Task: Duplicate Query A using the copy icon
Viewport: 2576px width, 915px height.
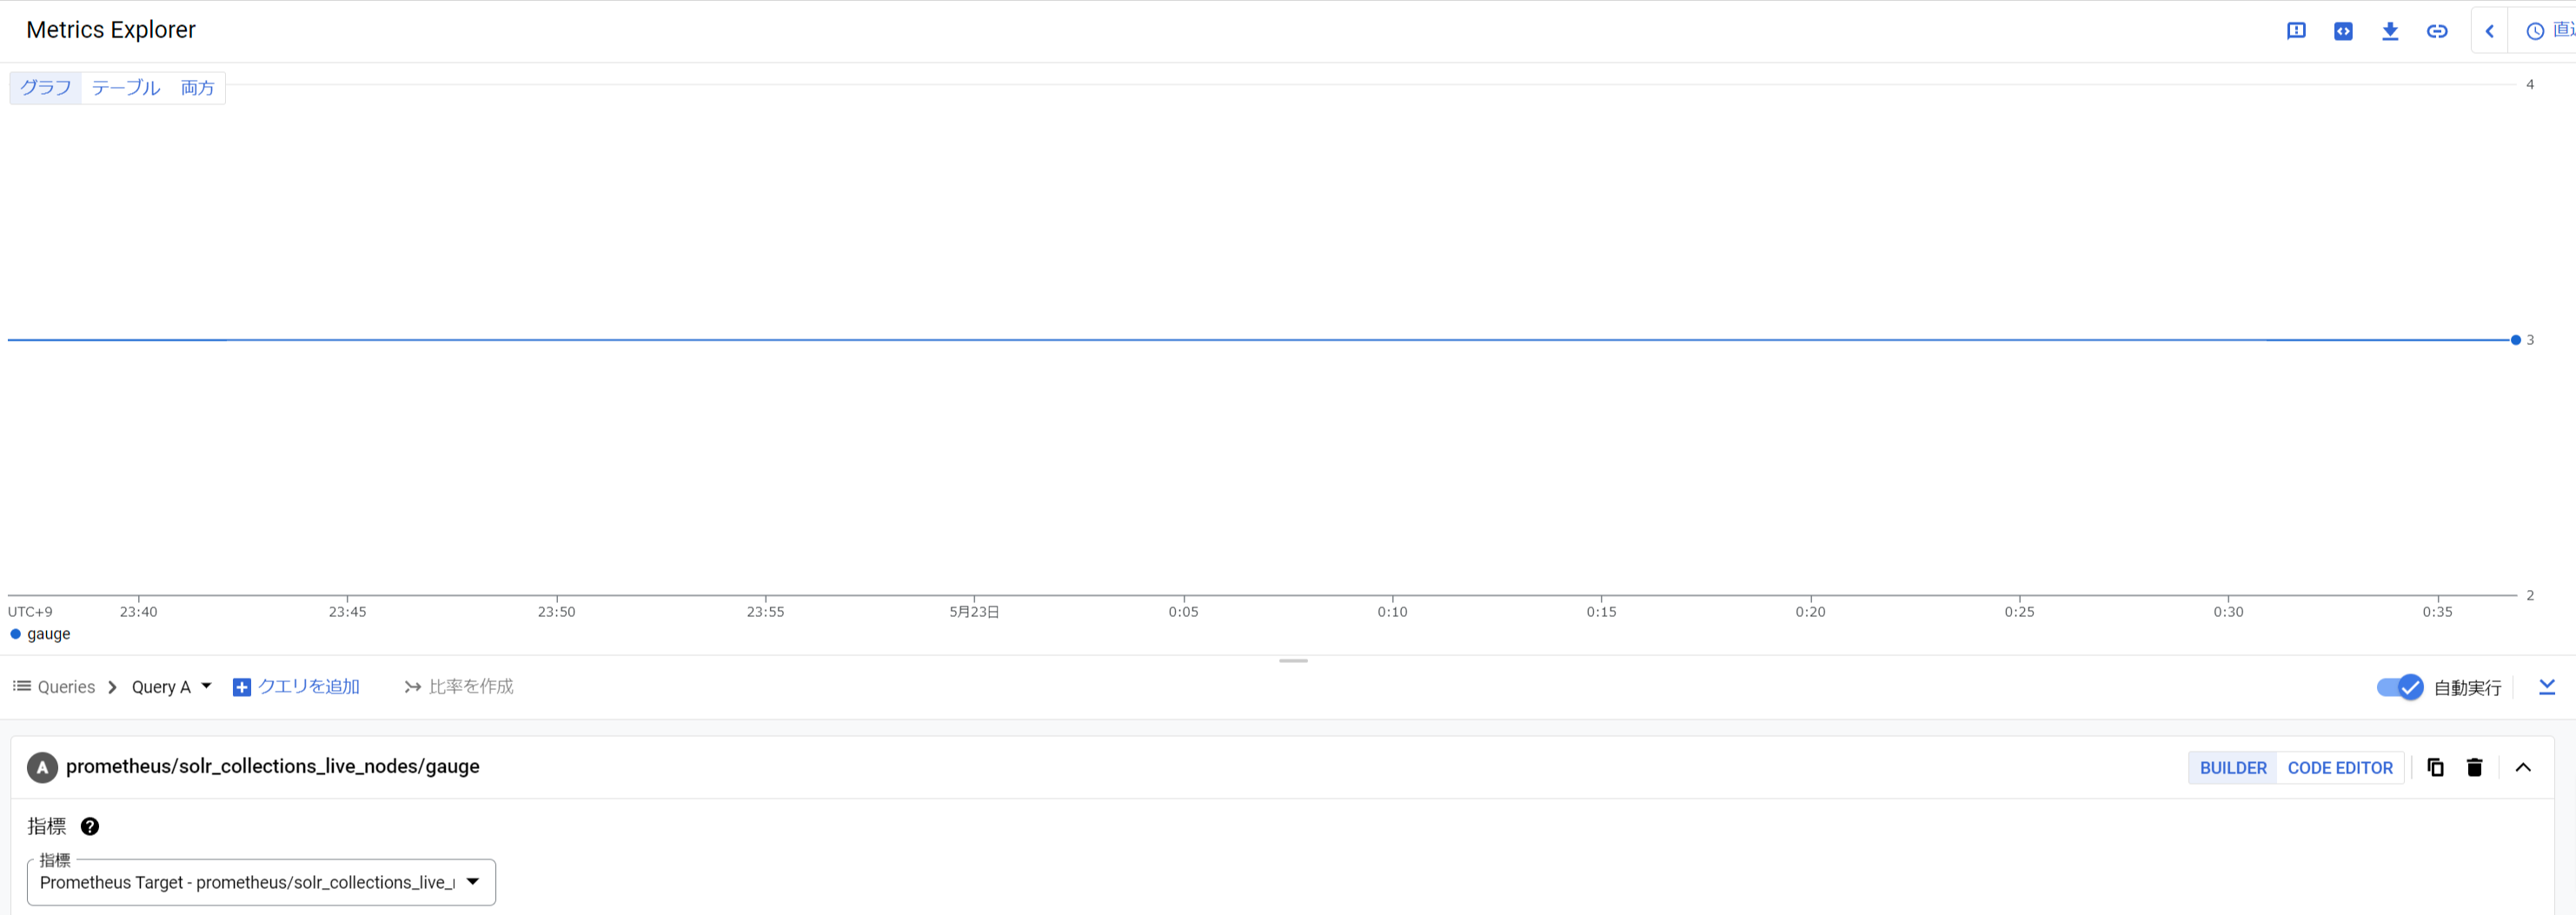Action: pyautogui.click(x=2435, y=767)
